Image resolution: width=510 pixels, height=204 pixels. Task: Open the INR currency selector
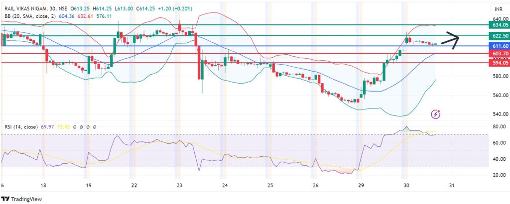pyautogui.click(x=499, y=10)
